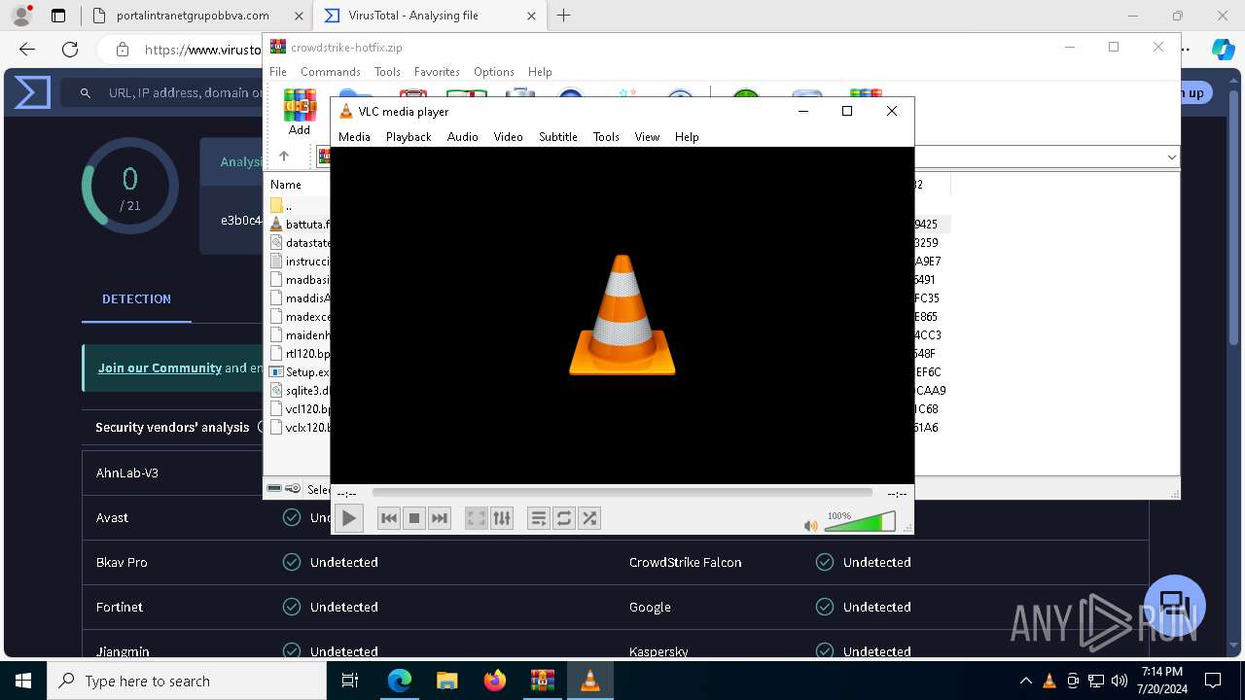
Task: Select maidenhair file in WinRAR
Action: click(x=300, y=334)
